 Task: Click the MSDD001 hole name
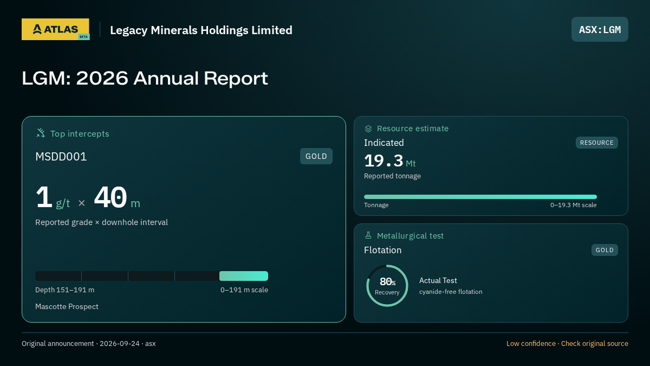[x=61, y=157]
